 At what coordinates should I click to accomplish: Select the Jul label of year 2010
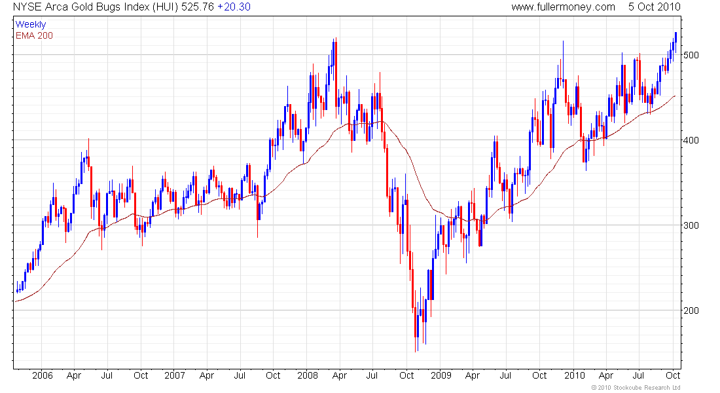point(638,375)
